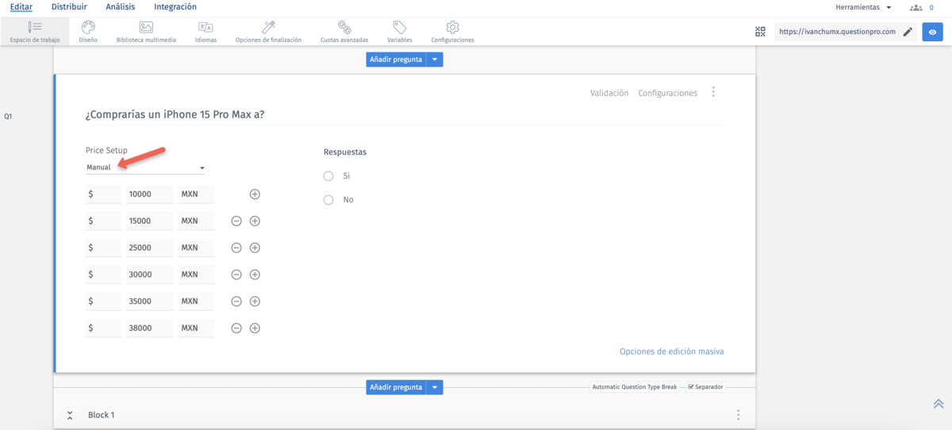
Task: Add price row after 35000
Action: (255, 301)
